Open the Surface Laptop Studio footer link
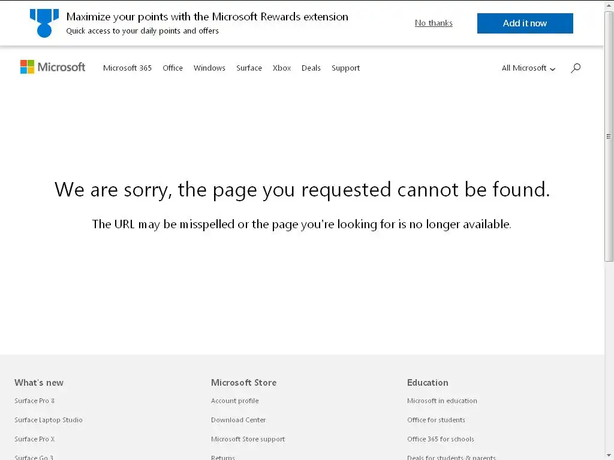The image size is (614, 460). point(49,420)
